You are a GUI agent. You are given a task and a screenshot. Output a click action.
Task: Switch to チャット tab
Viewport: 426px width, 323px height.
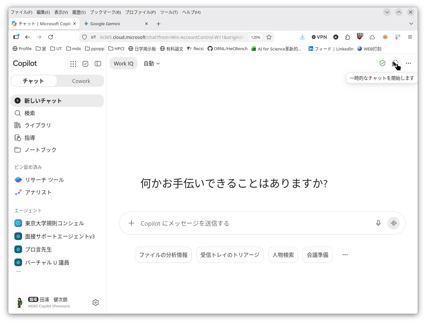pyautogui.click(x=34, y=81)
